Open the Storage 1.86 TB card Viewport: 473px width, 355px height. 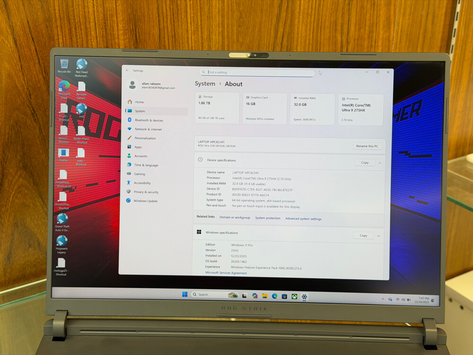tap(217, 108)
